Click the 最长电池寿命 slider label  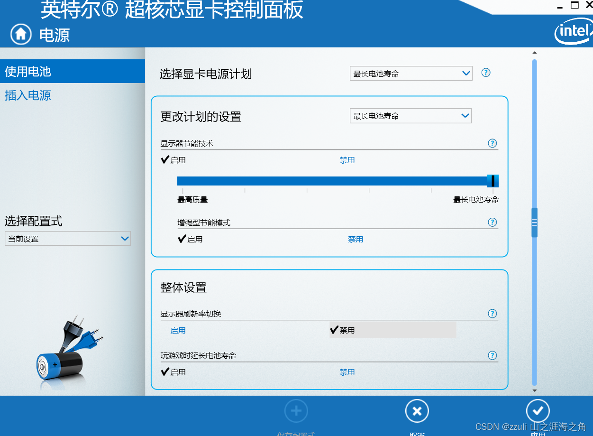[476, 199]
